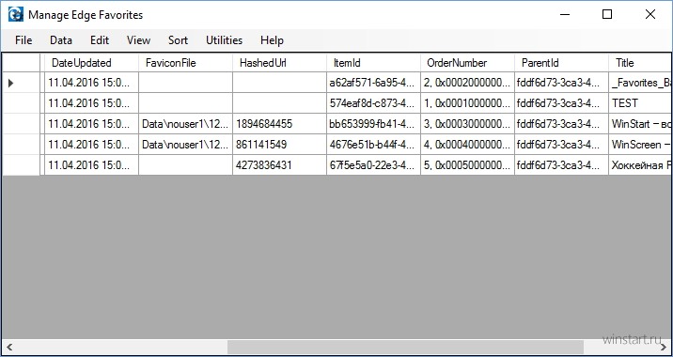Click the horizontal scrollbar thumb
This screenshot has width=673, height=357.
point(405,347)
